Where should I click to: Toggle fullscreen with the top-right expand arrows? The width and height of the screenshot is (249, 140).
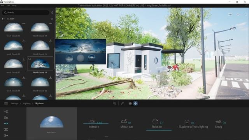[246, 5]
